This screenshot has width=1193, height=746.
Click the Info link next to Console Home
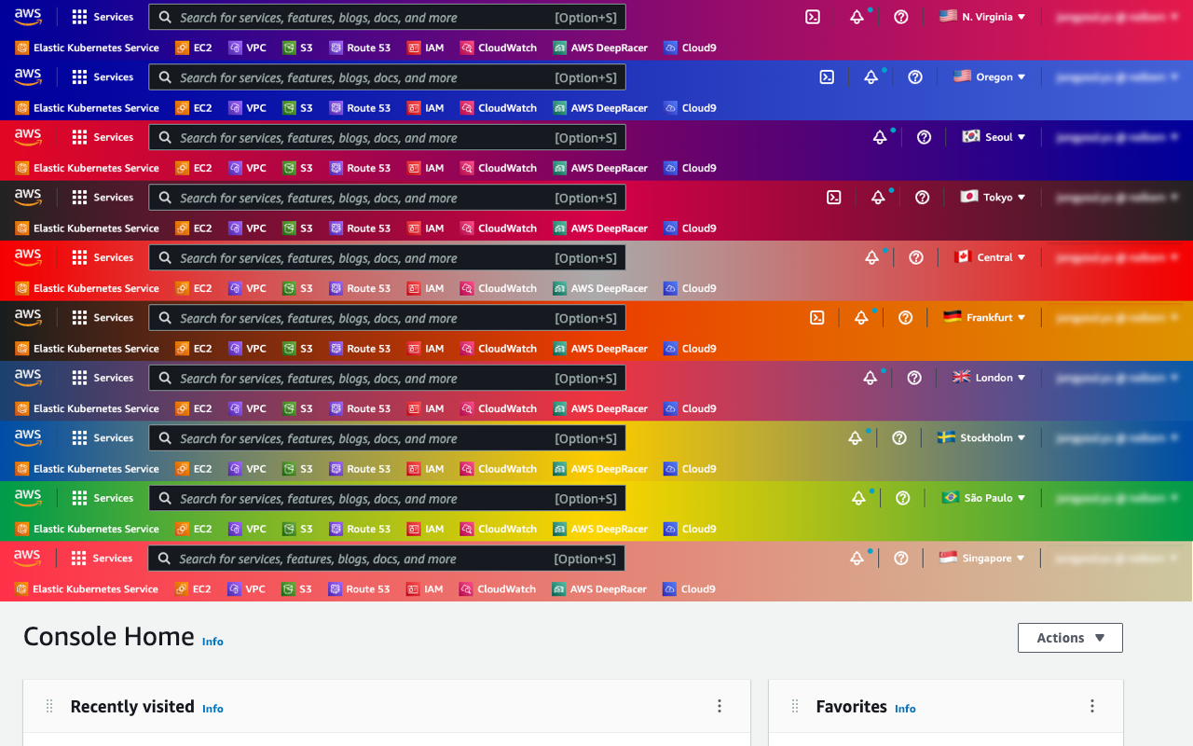pyautogui.click(x=213, y=642)
